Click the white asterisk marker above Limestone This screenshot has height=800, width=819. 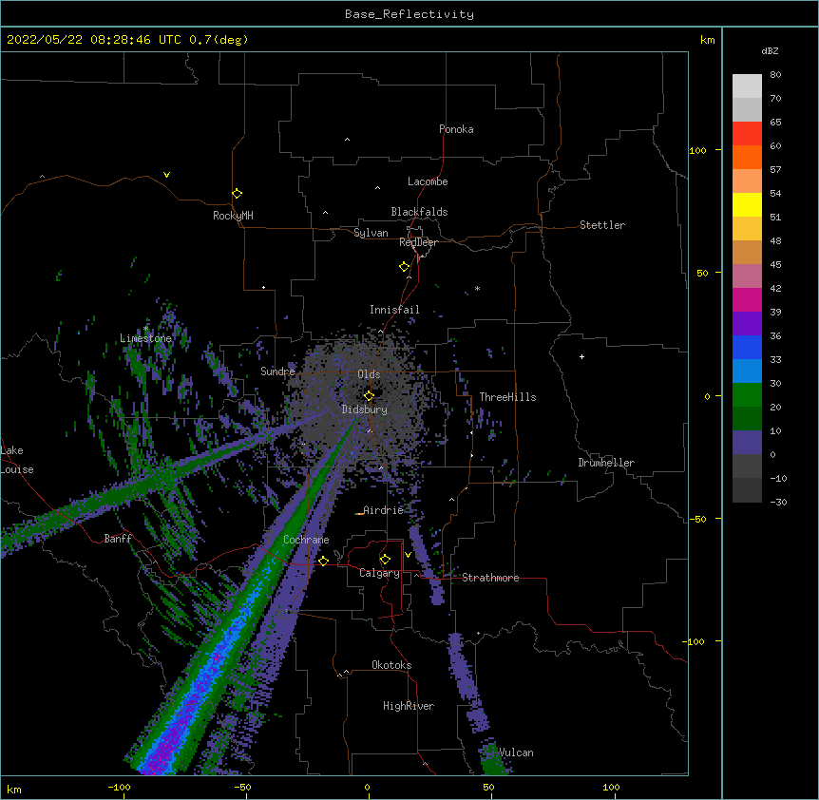[145, 329]
